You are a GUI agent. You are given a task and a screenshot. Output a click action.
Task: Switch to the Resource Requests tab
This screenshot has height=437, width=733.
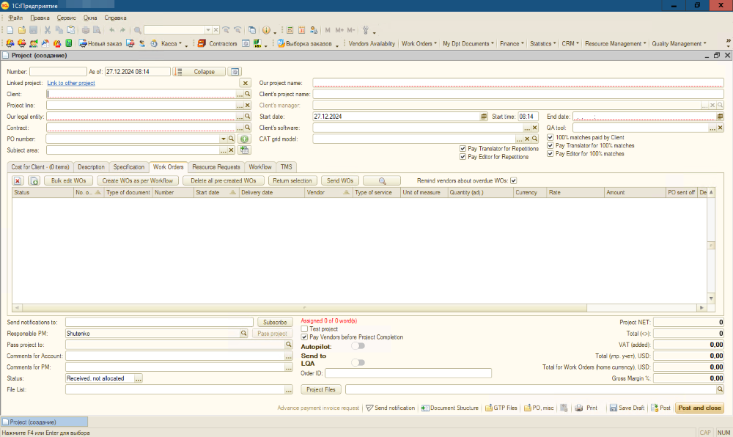216,167
